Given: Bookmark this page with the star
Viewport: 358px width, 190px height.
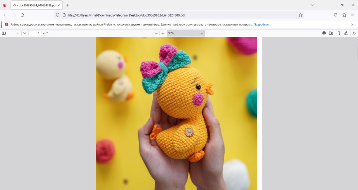Looking at the screenshot, I should 301,15.
